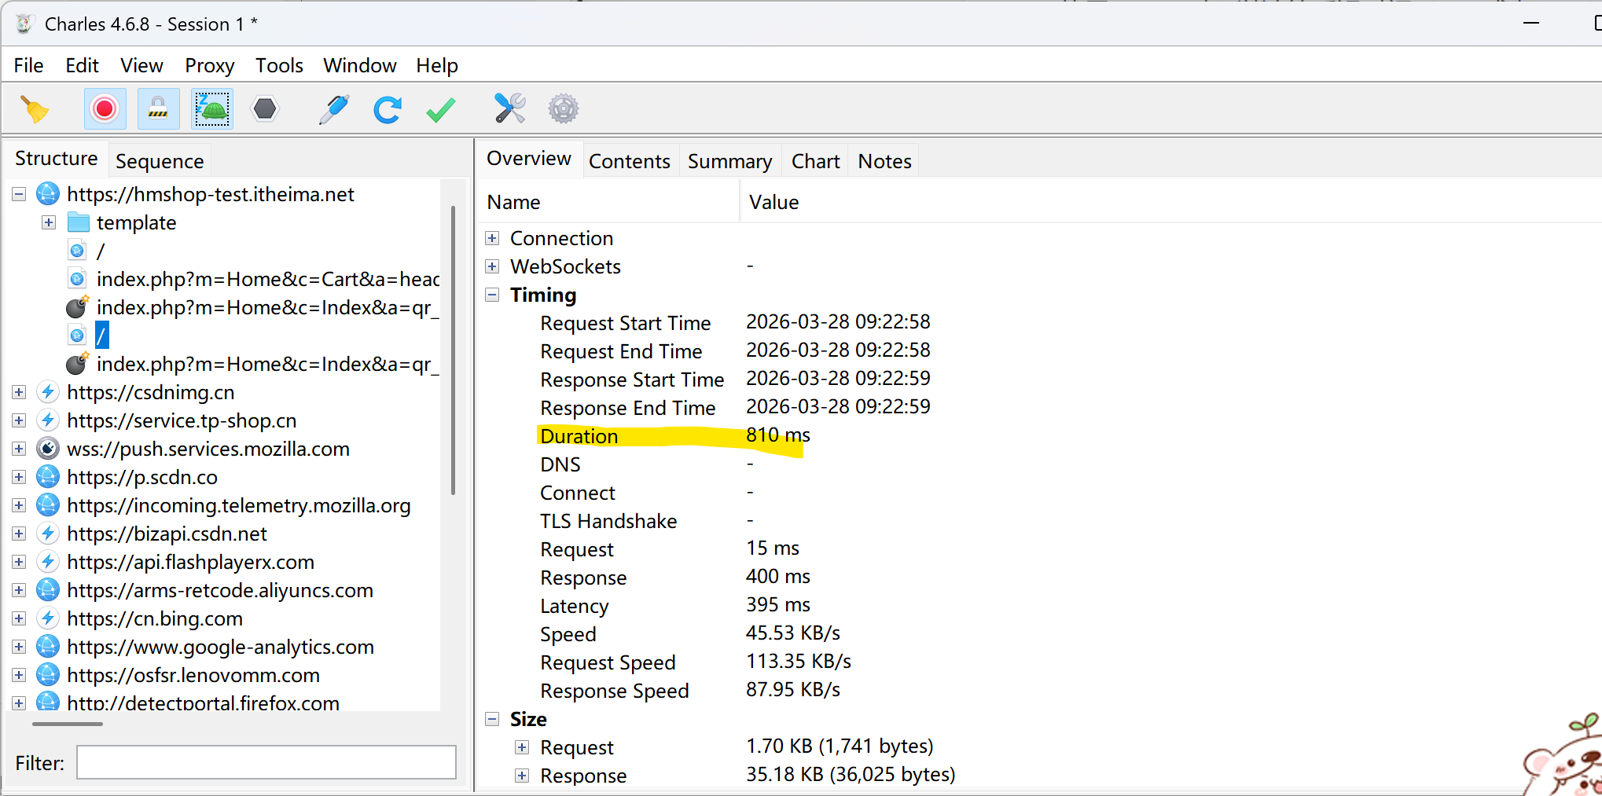Image resolution: width=1602 pixels, height=796 pixels.
Task: Expand the https://csdnimg.cn host
Action: 19,392
